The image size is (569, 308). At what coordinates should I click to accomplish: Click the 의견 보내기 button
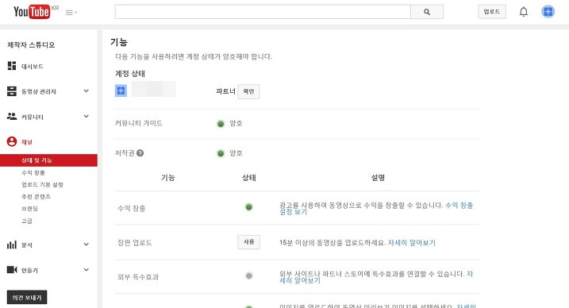pos(27,298)
